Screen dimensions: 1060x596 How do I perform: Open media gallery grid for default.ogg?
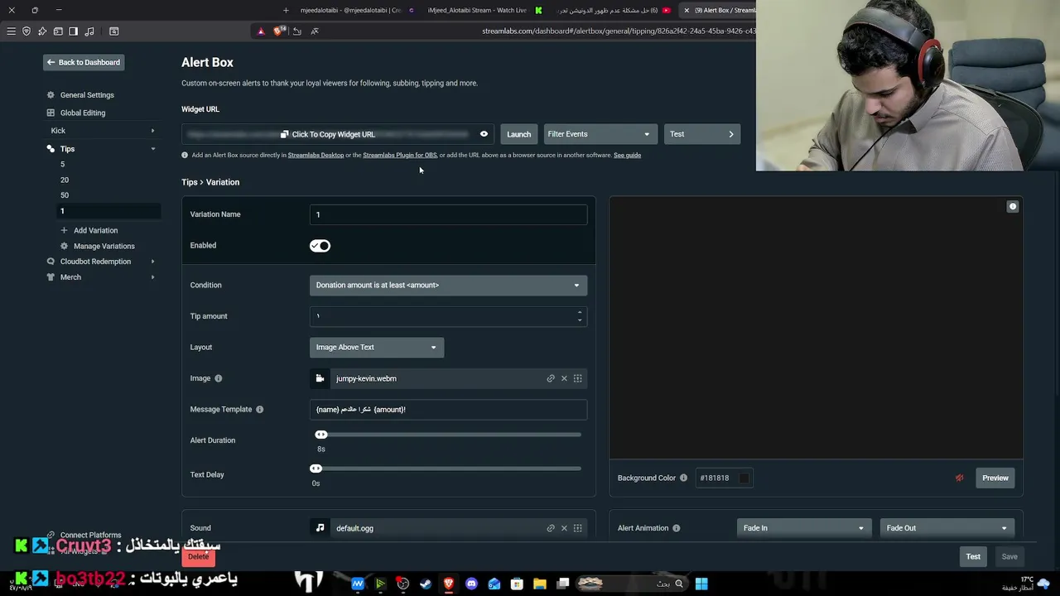tap(578, 528)
